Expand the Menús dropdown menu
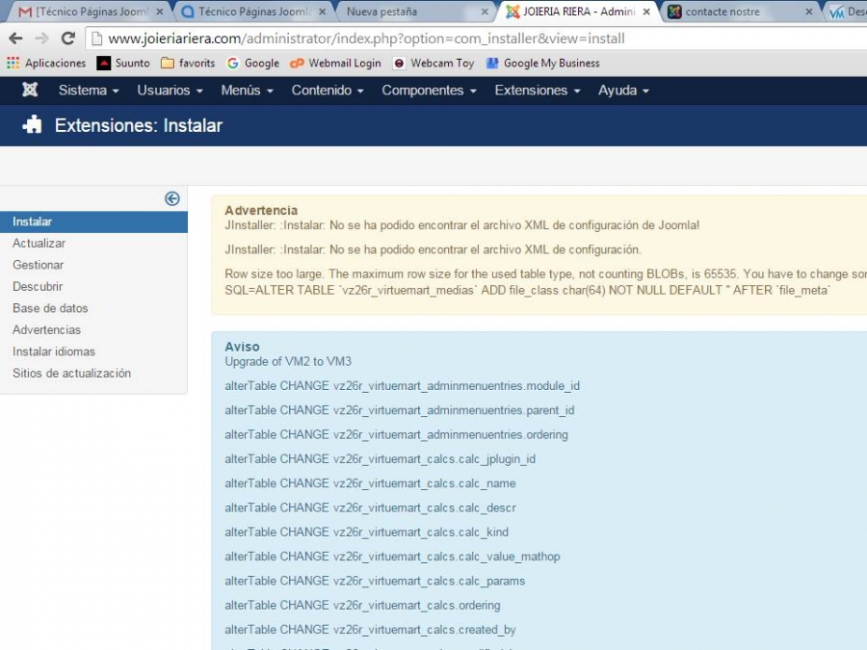This screenshot has width=867, height=650. pos(248,91)
